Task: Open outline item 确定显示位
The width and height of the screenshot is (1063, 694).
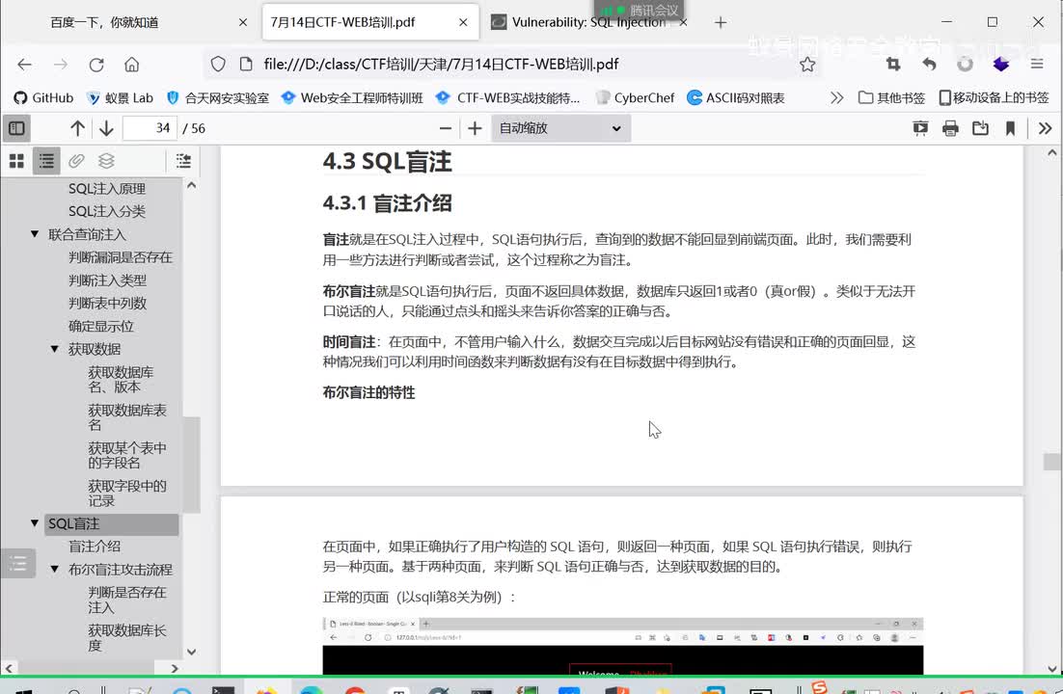Action: [101, 327]
